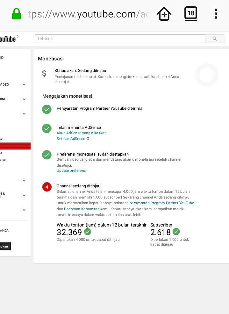Viewport: 229px width, 314px height.
Task: Click the 'Telah meminta AdSense' text
Action: [x=79, y=127]
